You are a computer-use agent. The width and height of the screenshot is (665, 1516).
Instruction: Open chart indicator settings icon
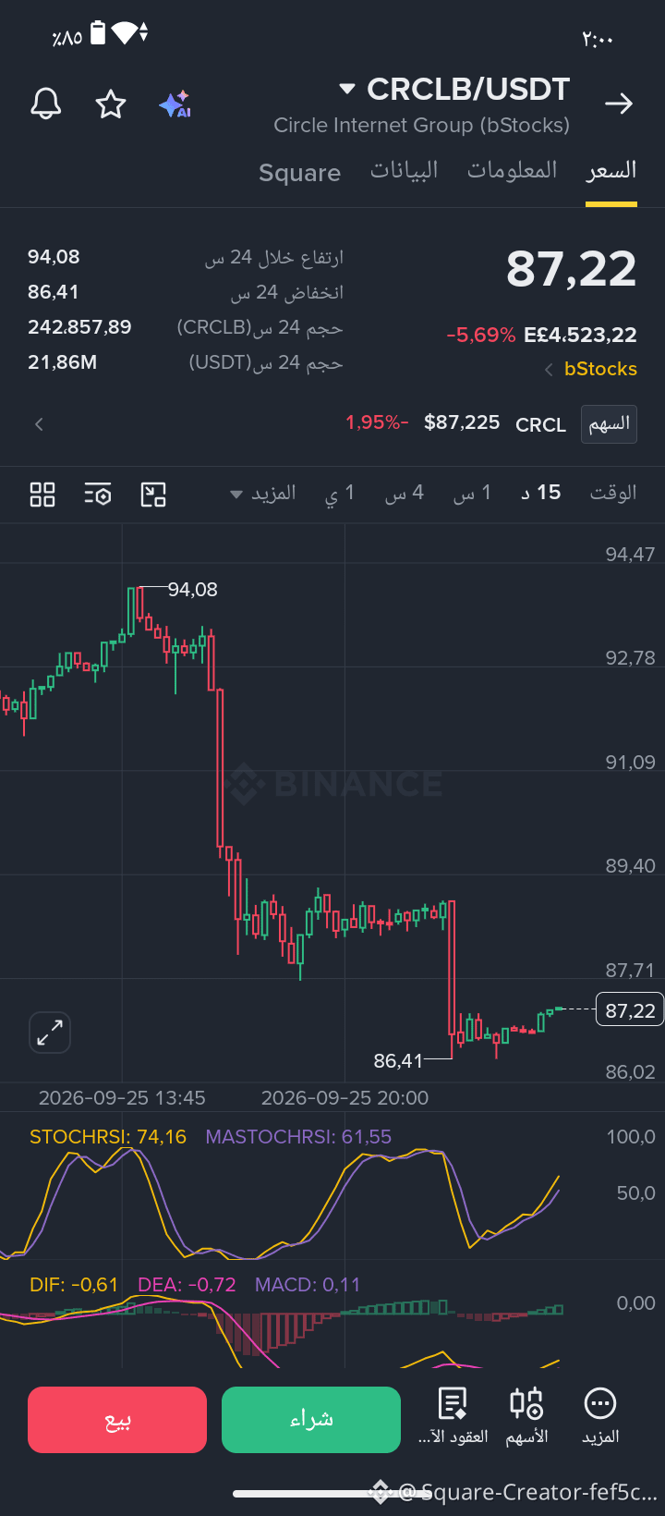tap(98, 495)
